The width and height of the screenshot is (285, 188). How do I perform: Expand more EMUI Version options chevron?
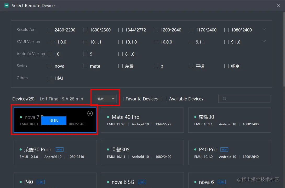(264, 41)
